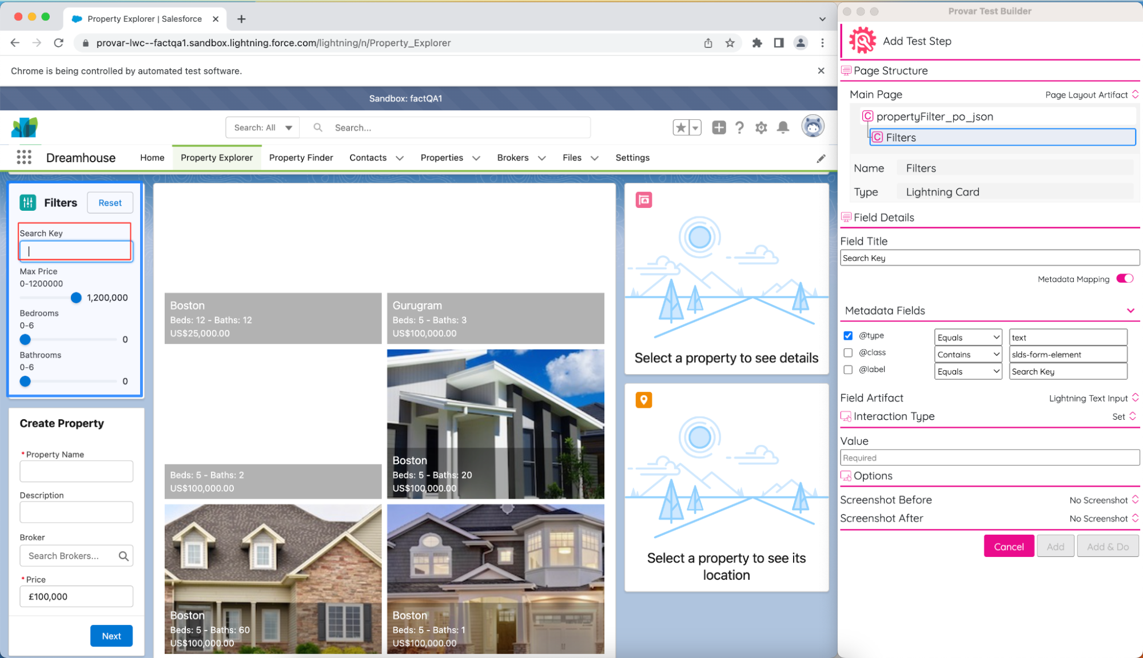
Task: Click the Add button in Provar
Action: tap(1055, 547)
